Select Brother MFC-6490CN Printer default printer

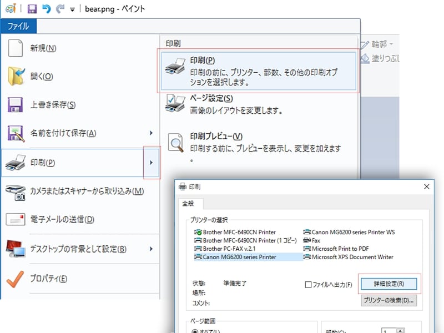click(x=235, y=232)
